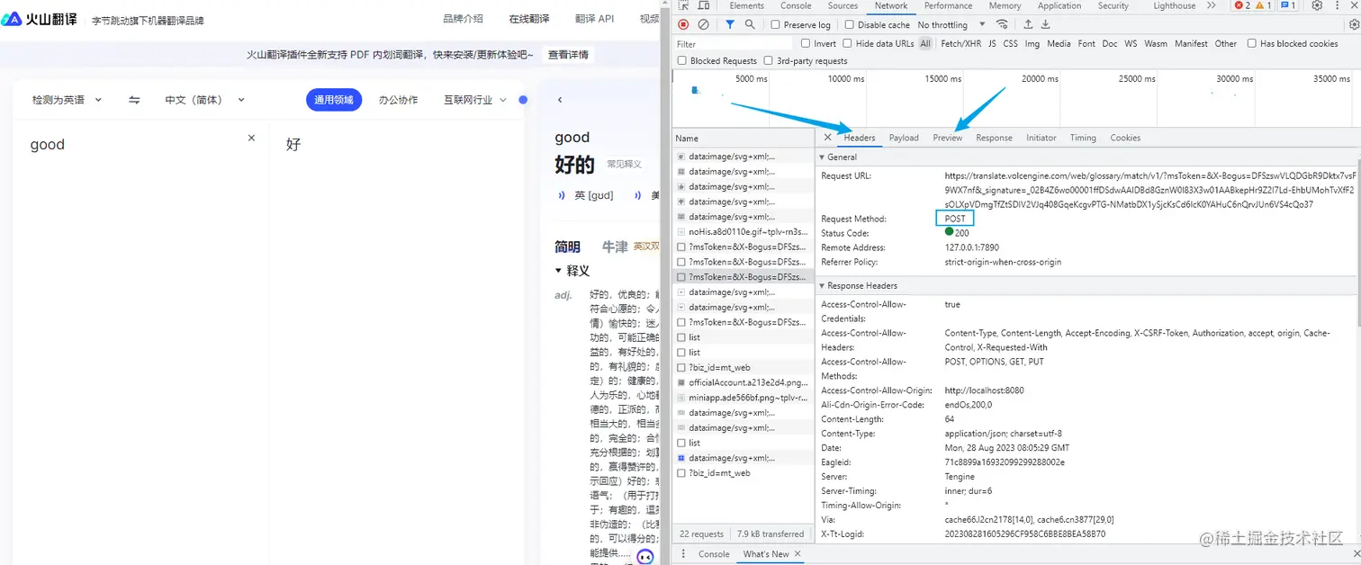1361x565 pixels.
Task: Open the Performance panel tab
Action: (x=949, y=5)
